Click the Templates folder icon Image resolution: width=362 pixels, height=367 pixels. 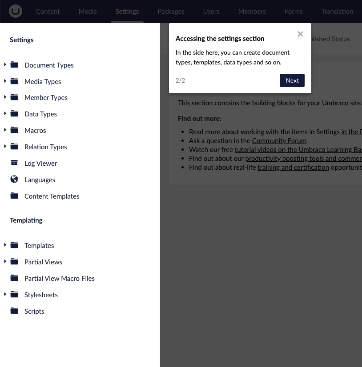(14, 245)
